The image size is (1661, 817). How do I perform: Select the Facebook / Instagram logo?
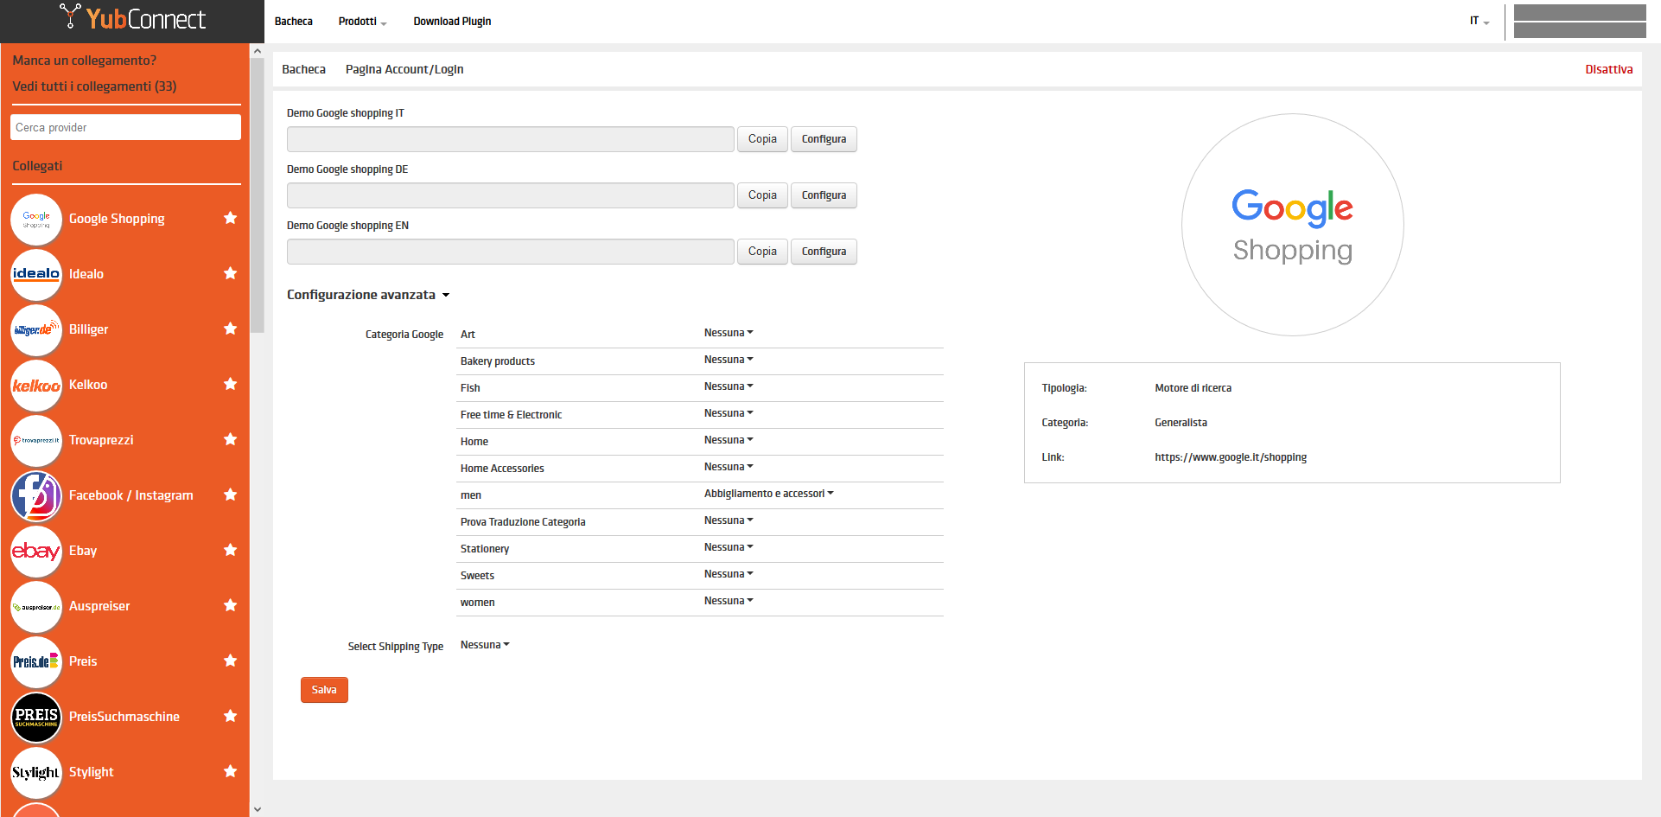pos(36,496)
